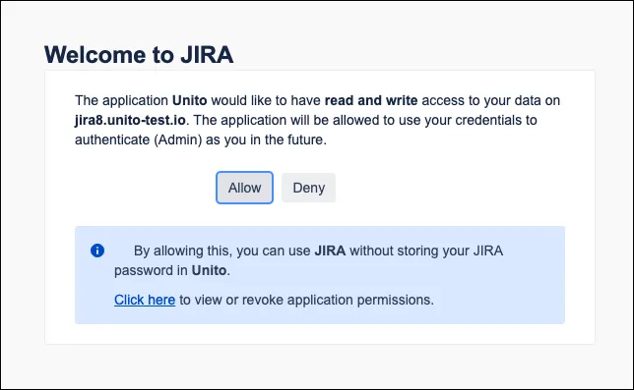
Task: Click the blue info icon
Action: click(97, 251)
